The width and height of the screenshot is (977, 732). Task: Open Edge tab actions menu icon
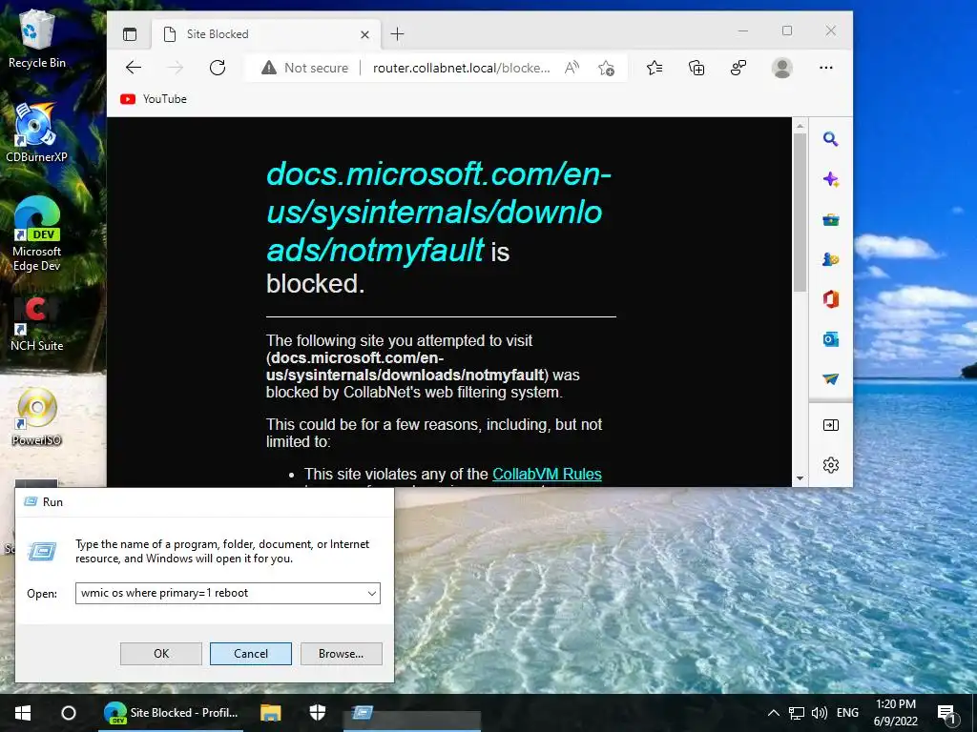130,34
